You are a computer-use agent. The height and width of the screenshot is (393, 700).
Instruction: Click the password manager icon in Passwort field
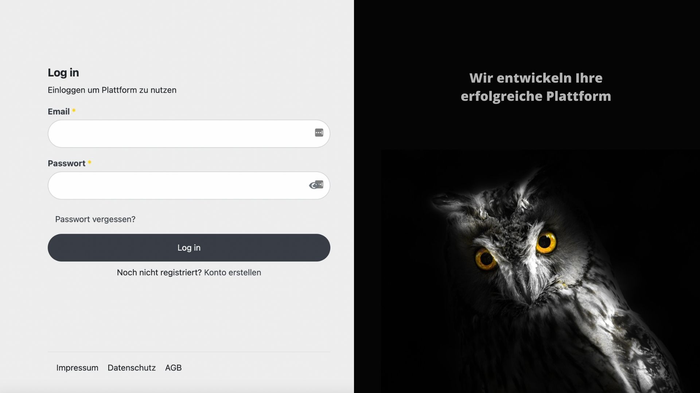[x=320, y=184]
